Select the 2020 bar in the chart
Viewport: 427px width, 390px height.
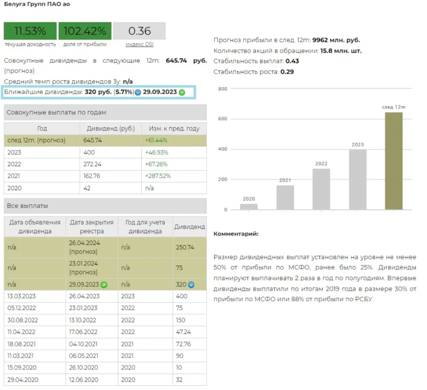[249, 207]
